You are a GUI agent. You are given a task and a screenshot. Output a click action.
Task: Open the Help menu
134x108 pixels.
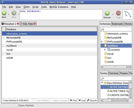74,7
